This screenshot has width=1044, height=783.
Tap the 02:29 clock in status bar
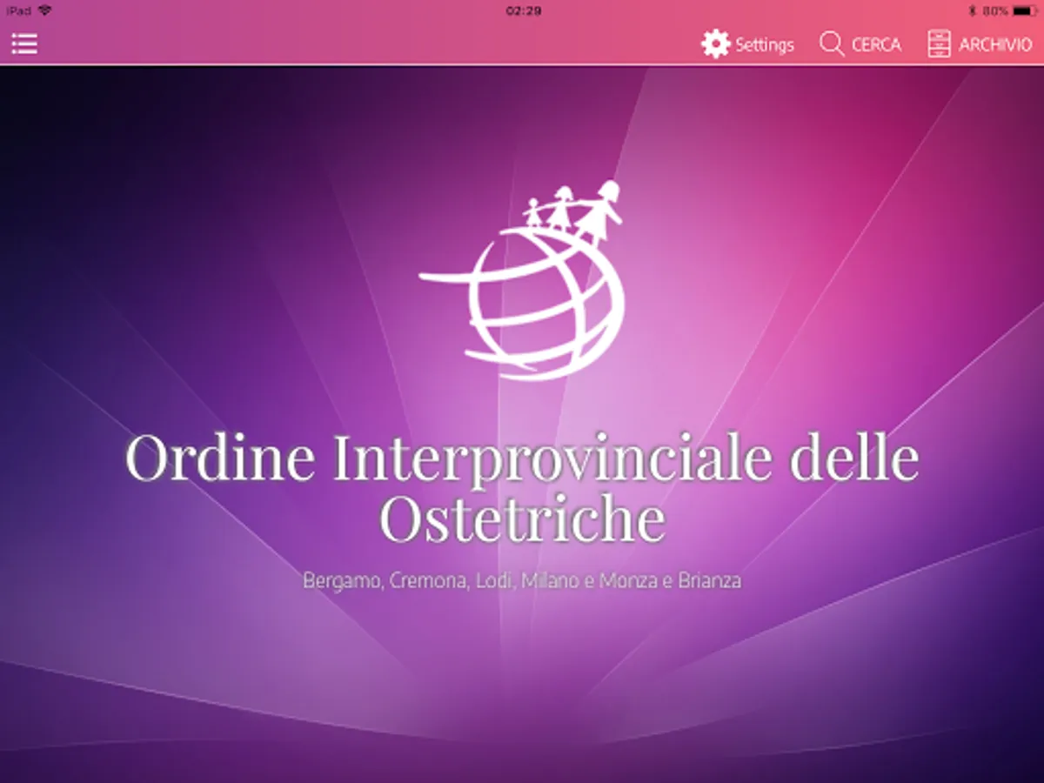523,10
